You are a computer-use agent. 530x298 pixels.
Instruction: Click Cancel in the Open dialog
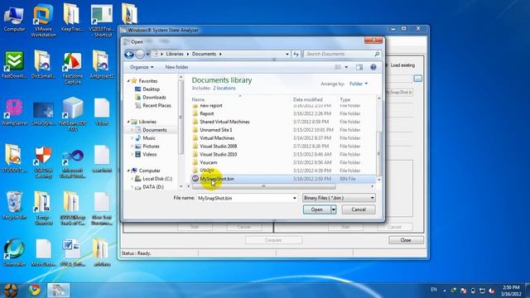click(x=359, y=209)
